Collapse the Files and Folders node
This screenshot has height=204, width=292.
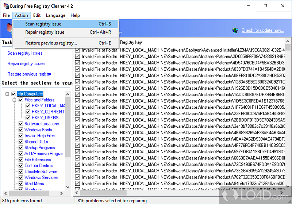[15, 100]
